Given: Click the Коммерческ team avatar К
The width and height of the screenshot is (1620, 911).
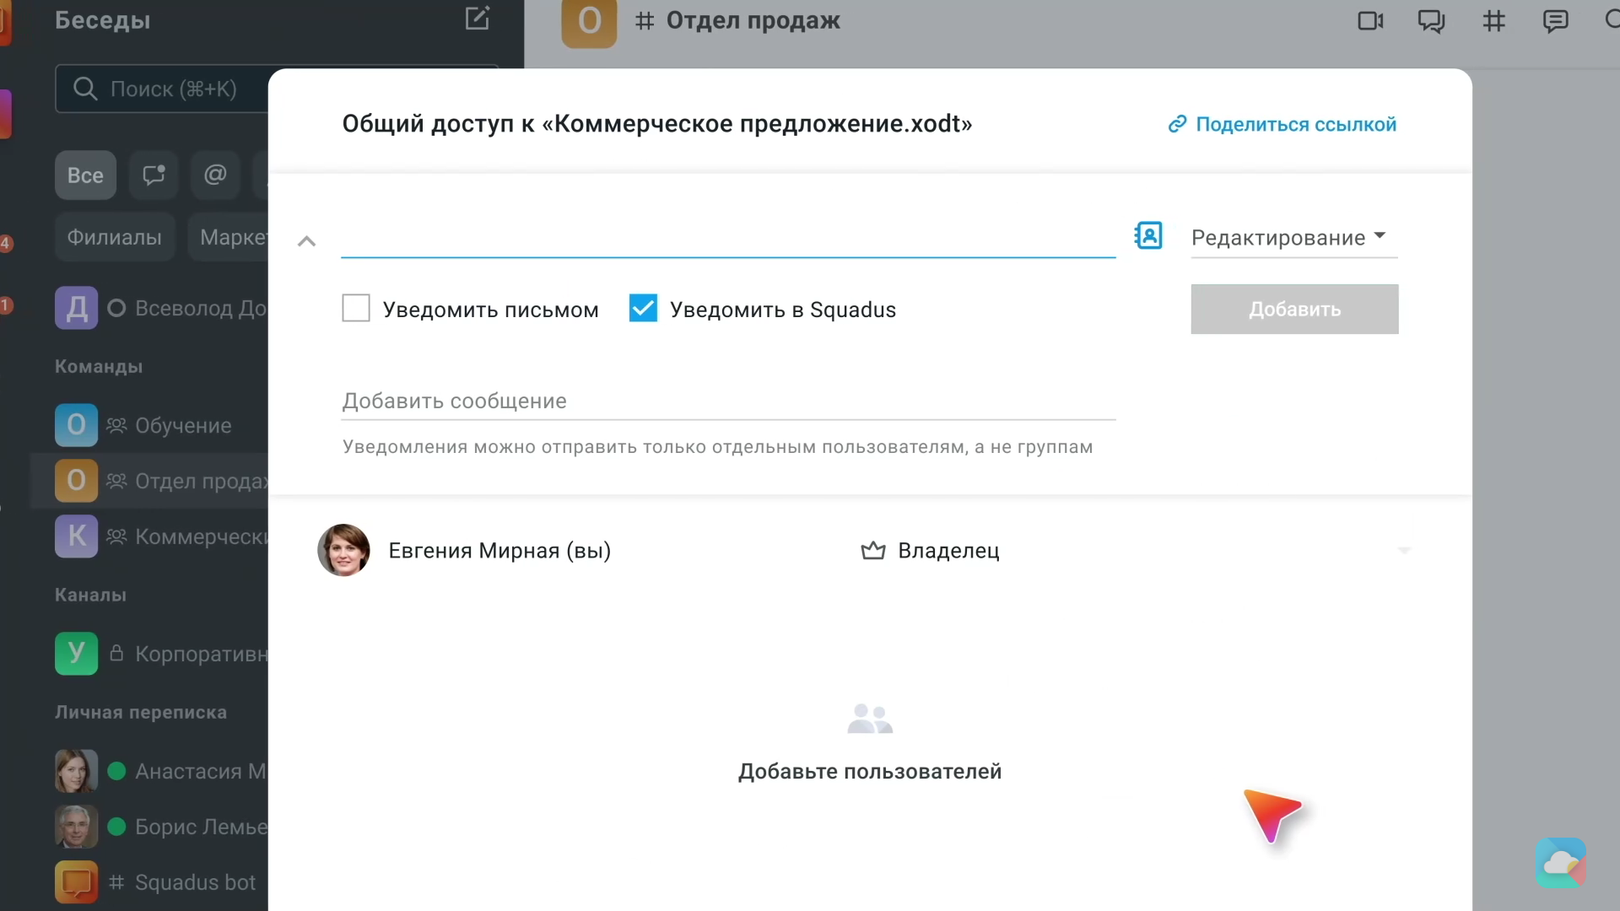Looking at the screenshot, I should pyautogui.click(x=76, y=536).
